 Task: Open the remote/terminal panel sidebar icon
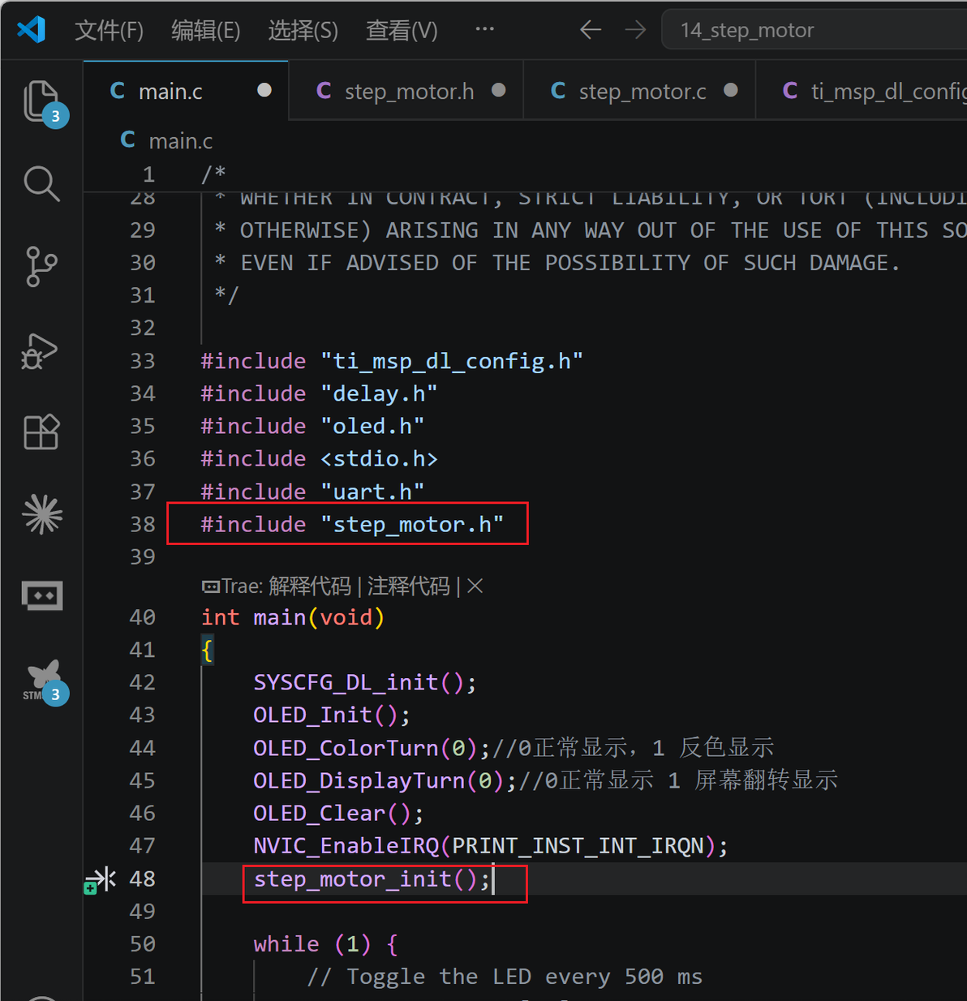pos(42,595)
